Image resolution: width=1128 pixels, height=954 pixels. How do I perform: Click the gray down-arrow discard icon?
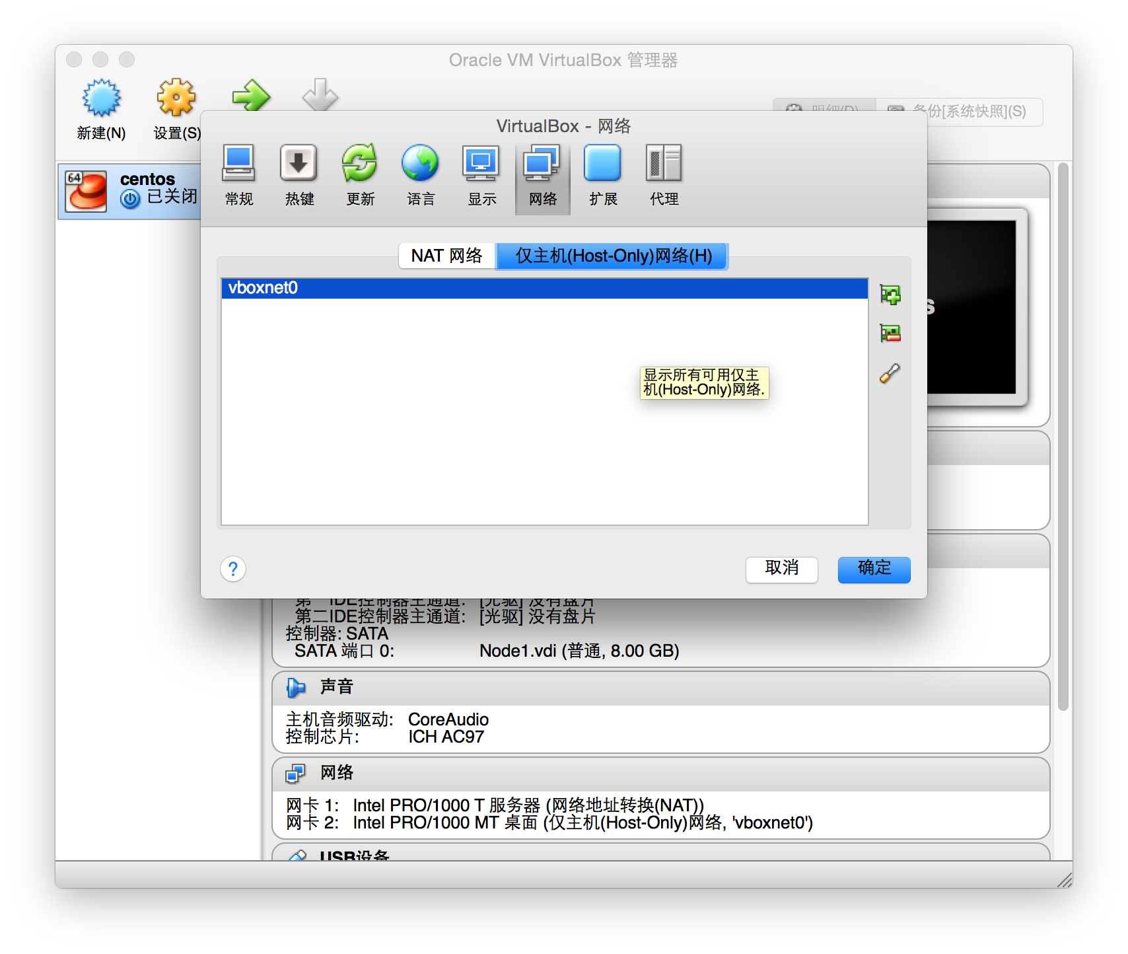[x=320, y=96]
